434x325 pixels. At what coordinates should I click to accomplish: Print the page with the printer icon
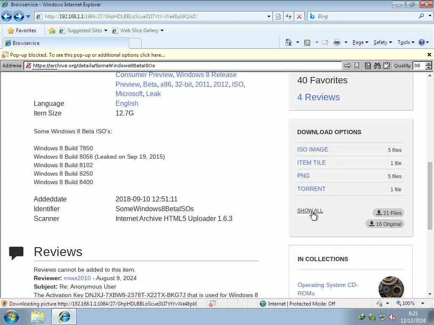coord(337,43)
